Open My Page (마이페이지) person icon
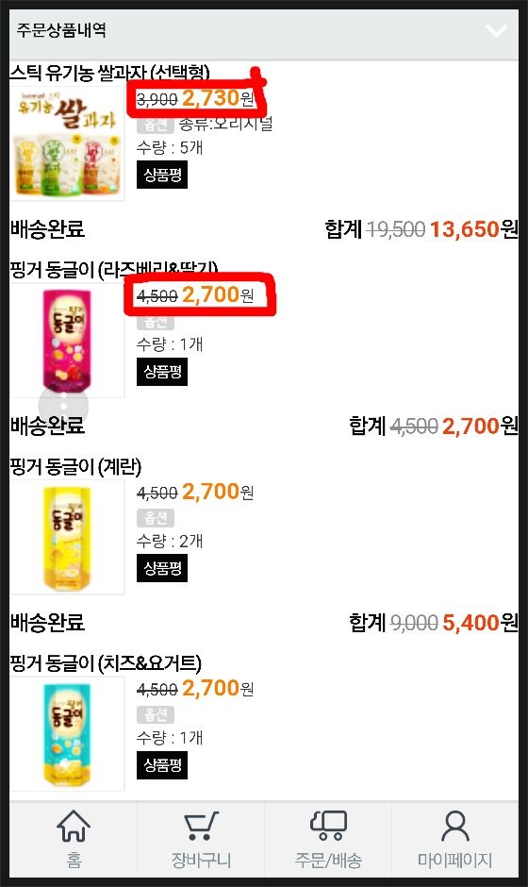This screenshot has width=528, height=887. (x=455, y=826)
